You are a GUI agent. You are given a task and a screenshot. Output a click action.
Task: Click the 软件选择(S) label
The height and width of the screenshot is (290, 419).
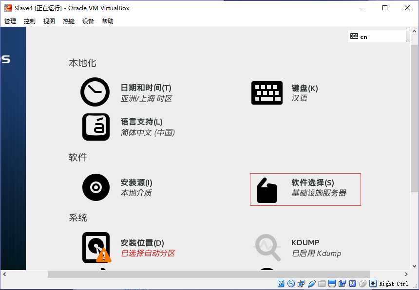(x=313, y=182)
